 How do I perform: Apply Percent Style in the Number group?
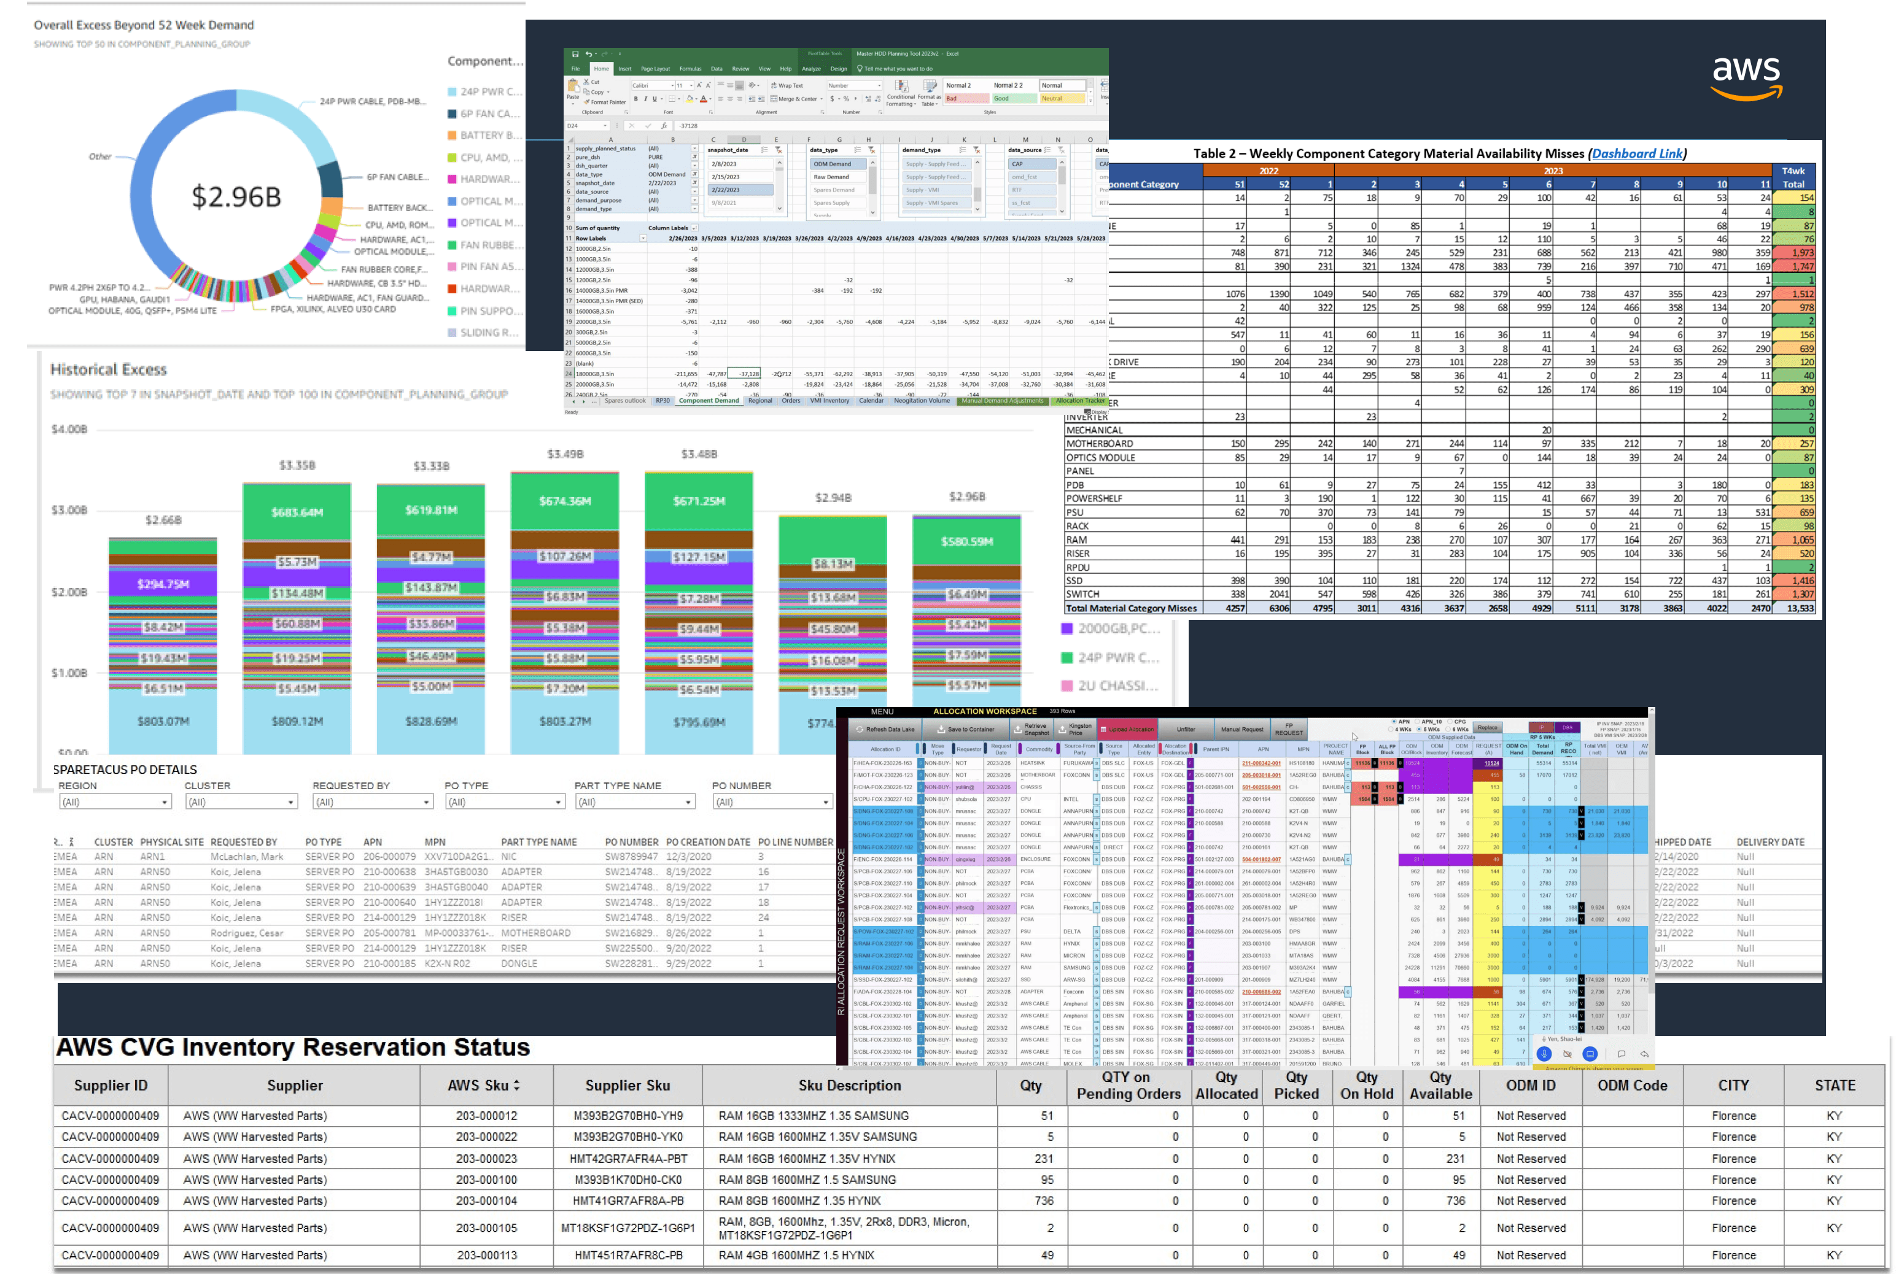846,99
